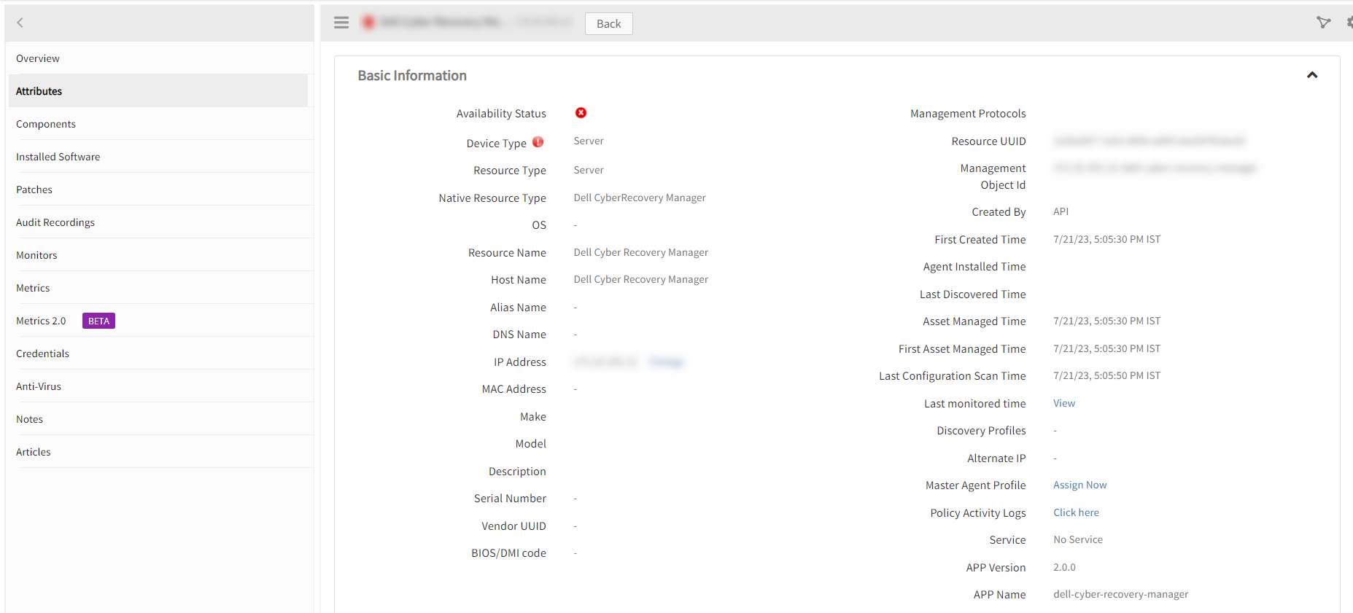The height and width of the screenshot is (613, 1353).
Task: Click the red resource status icon in header
Action: click(x=368, y=23)
